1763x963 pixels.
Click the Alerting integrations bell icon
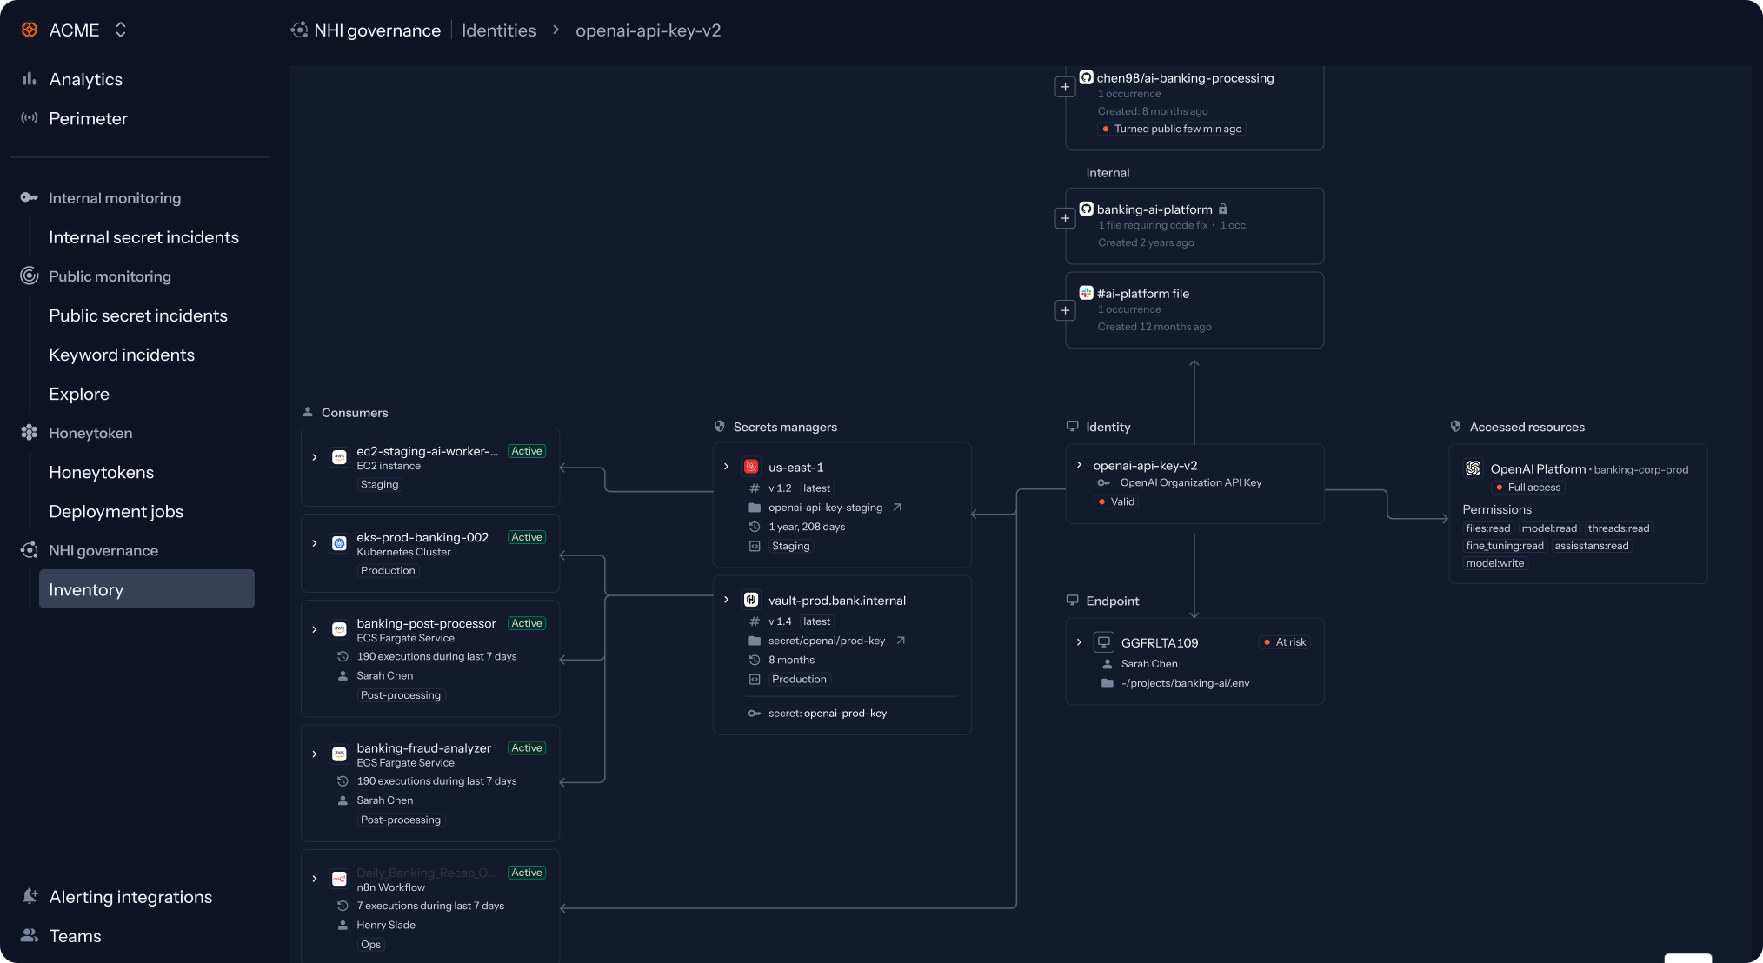click(x=30, y=896)
